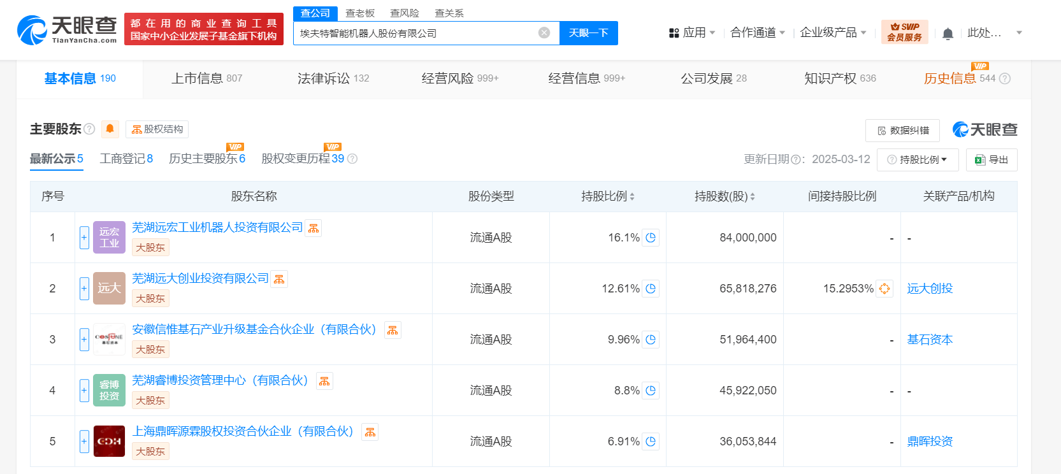Image resolution: width=1061 pixels, height=474 pixels.
Task: Show pie chart for 9.96% holding
Action: pos(651,340)
